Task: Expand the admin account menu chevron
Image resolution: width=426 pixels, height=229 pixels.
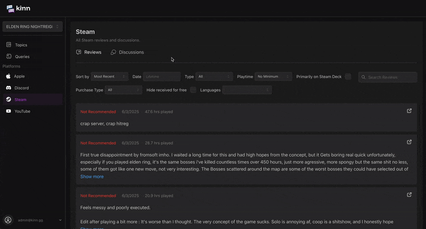Action: pyautogui.click(x=60, y=220)
